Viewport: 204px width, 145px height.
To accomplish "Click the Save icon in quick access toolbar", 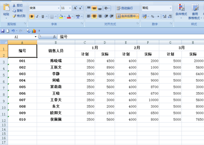I will click(x=3, y=31).
